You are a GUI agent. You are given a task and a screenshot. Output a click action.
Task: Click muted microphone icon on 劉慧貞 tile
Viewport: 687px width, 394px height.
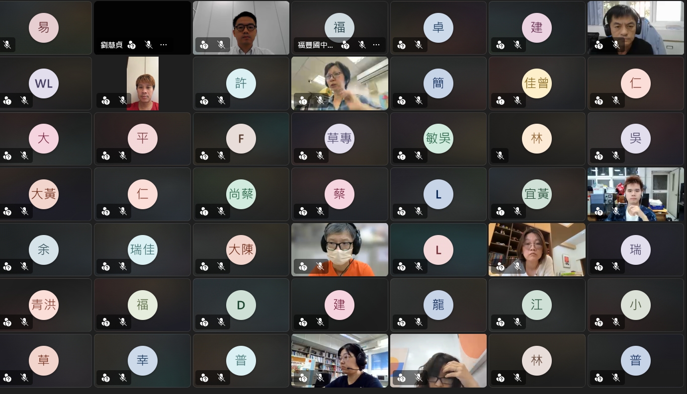[x=149, y=45]
